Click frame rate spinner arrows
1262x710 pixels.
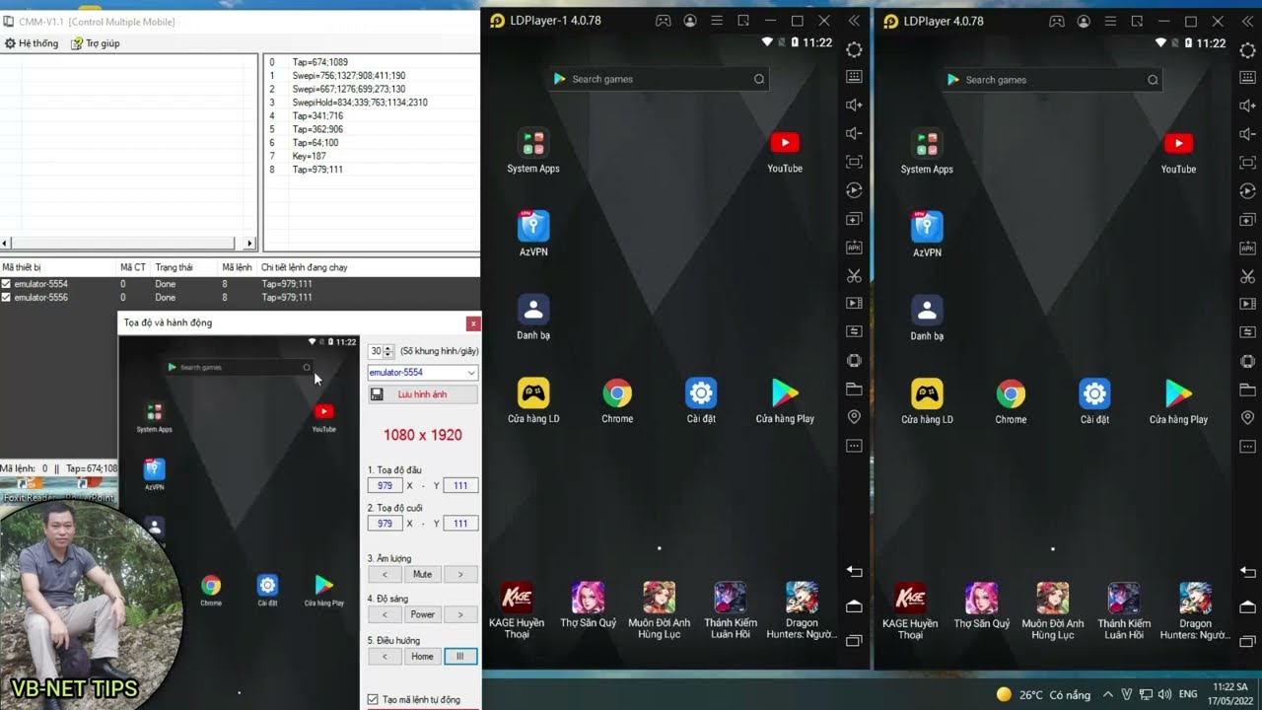(388, 351)
